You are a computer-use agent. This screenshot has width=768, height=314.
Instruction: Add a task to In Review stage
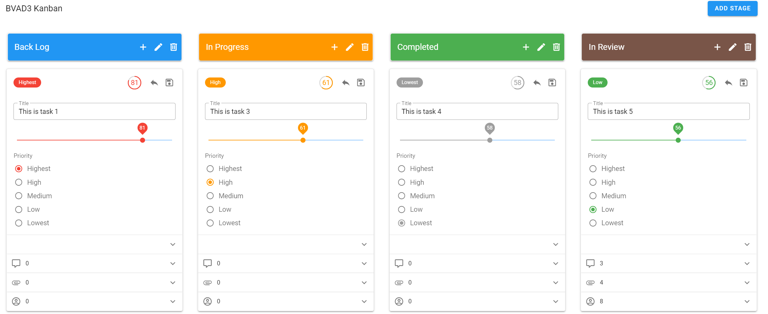click(x=717, y=47)
